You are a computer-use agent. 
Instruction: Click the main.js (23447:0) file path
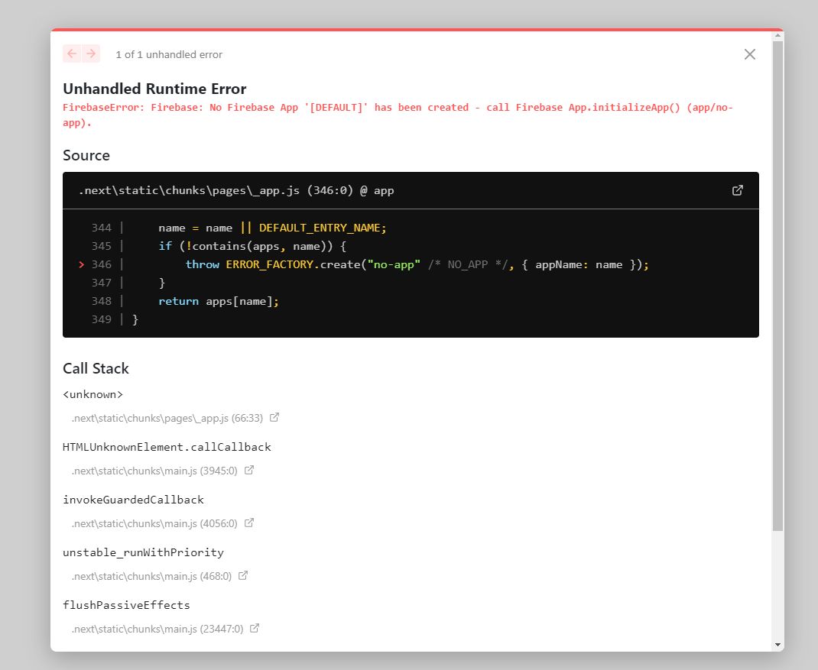157,629
